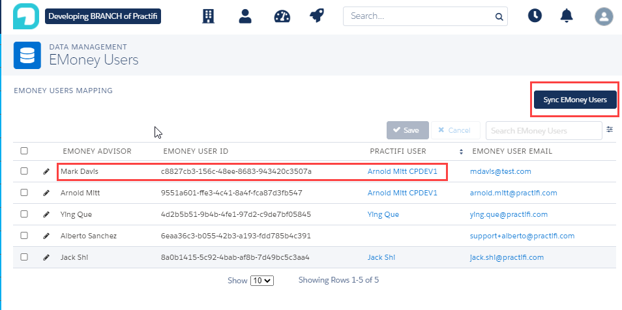Email ying.que@practifi.com link

pos(509,214)
